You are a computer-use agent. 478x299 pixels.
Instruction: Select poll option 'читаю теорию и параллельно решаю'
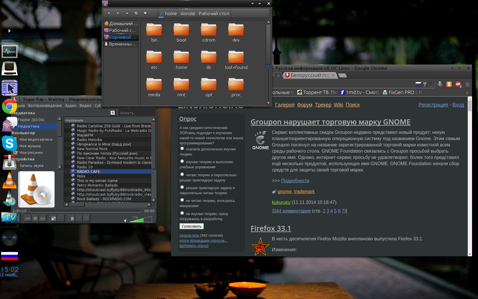click(182, 174)
